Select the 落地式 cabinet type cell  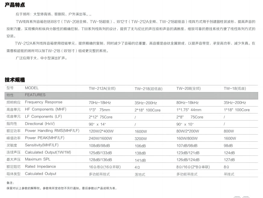(x=140, y=175)
